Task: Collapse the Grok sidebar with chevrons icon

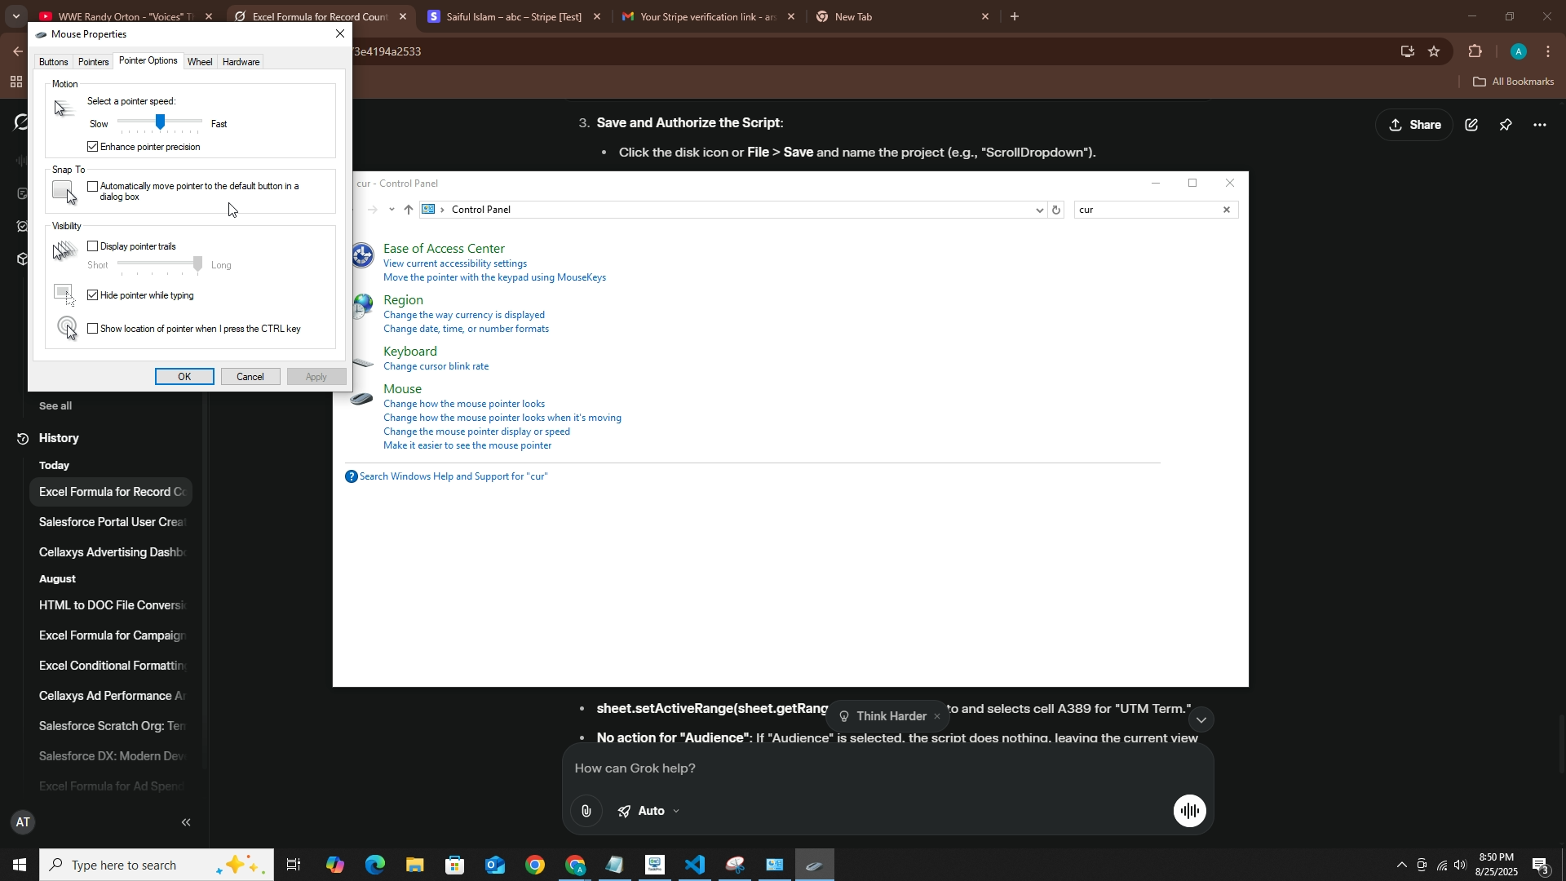Action: pos(186,822)
